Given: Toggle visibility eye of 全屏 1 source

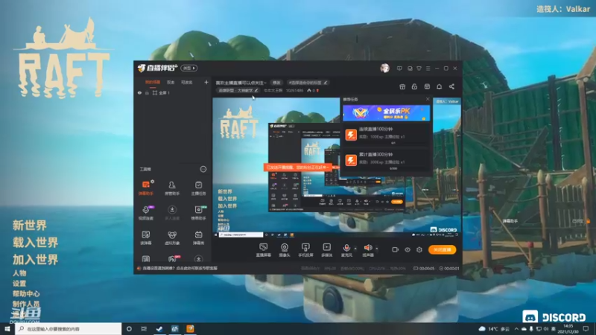Looking at the screenshot, I should pyautogui.click(x=139, y=92).
